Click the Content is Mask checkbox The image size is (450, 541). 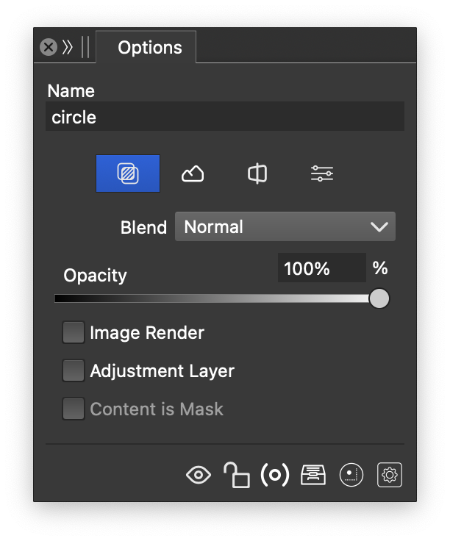tap(74, 409)
